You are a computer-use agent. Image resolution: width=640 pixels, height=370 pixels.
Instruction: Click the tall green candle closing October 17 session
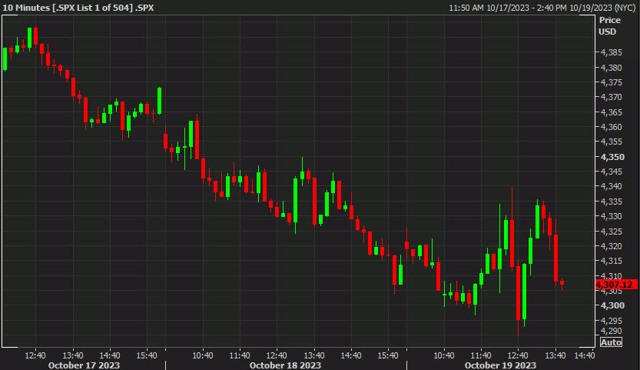pos(160,101)
